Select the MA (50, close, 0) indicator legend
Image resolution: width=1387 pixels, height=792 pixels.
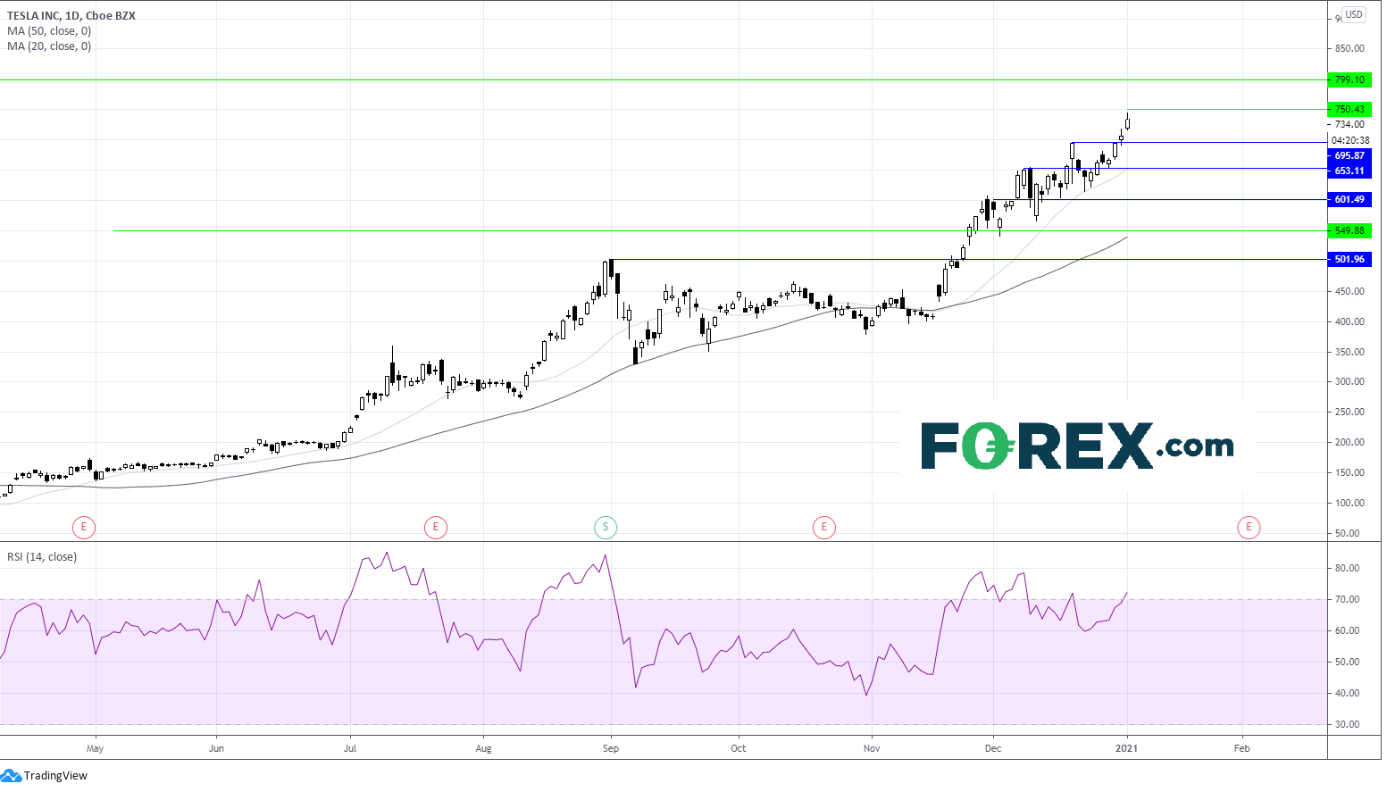pyautogui.click(x=49, y=31)
